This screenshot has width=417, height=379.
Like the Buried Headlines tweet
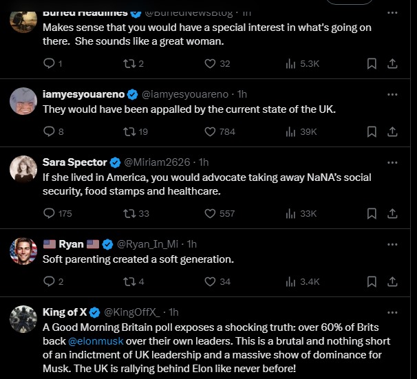(211, 63)
